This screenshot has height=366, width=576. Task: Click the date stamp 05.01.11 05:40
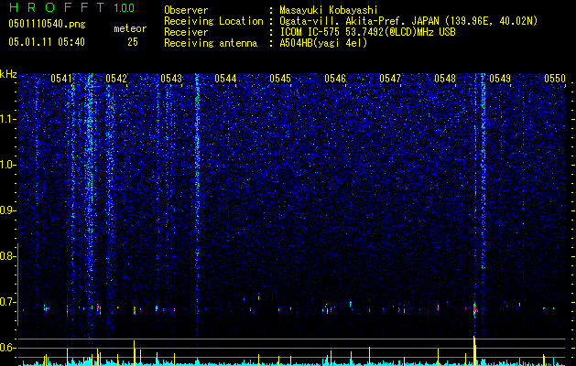[x=47, y=42]
